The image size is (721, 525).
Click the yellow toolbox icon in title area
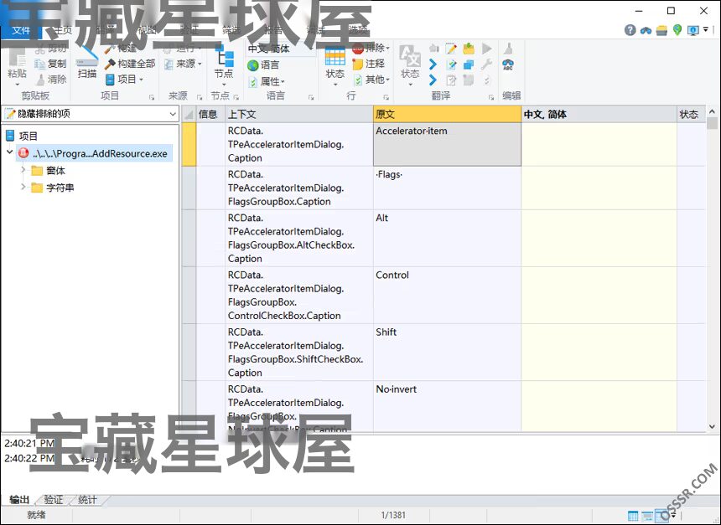pos(661,30)
